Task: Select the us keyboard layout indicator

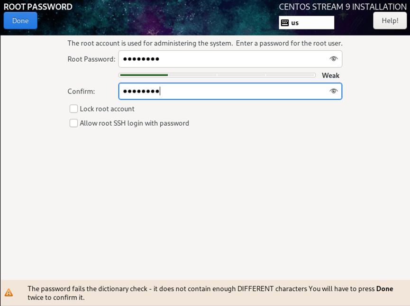Action: click(307, 23)
